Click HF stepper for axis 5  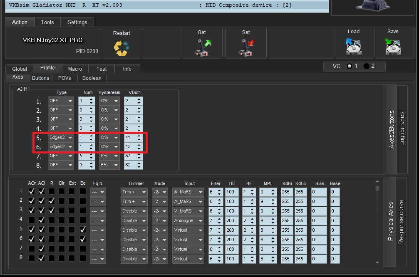[249, 230]
